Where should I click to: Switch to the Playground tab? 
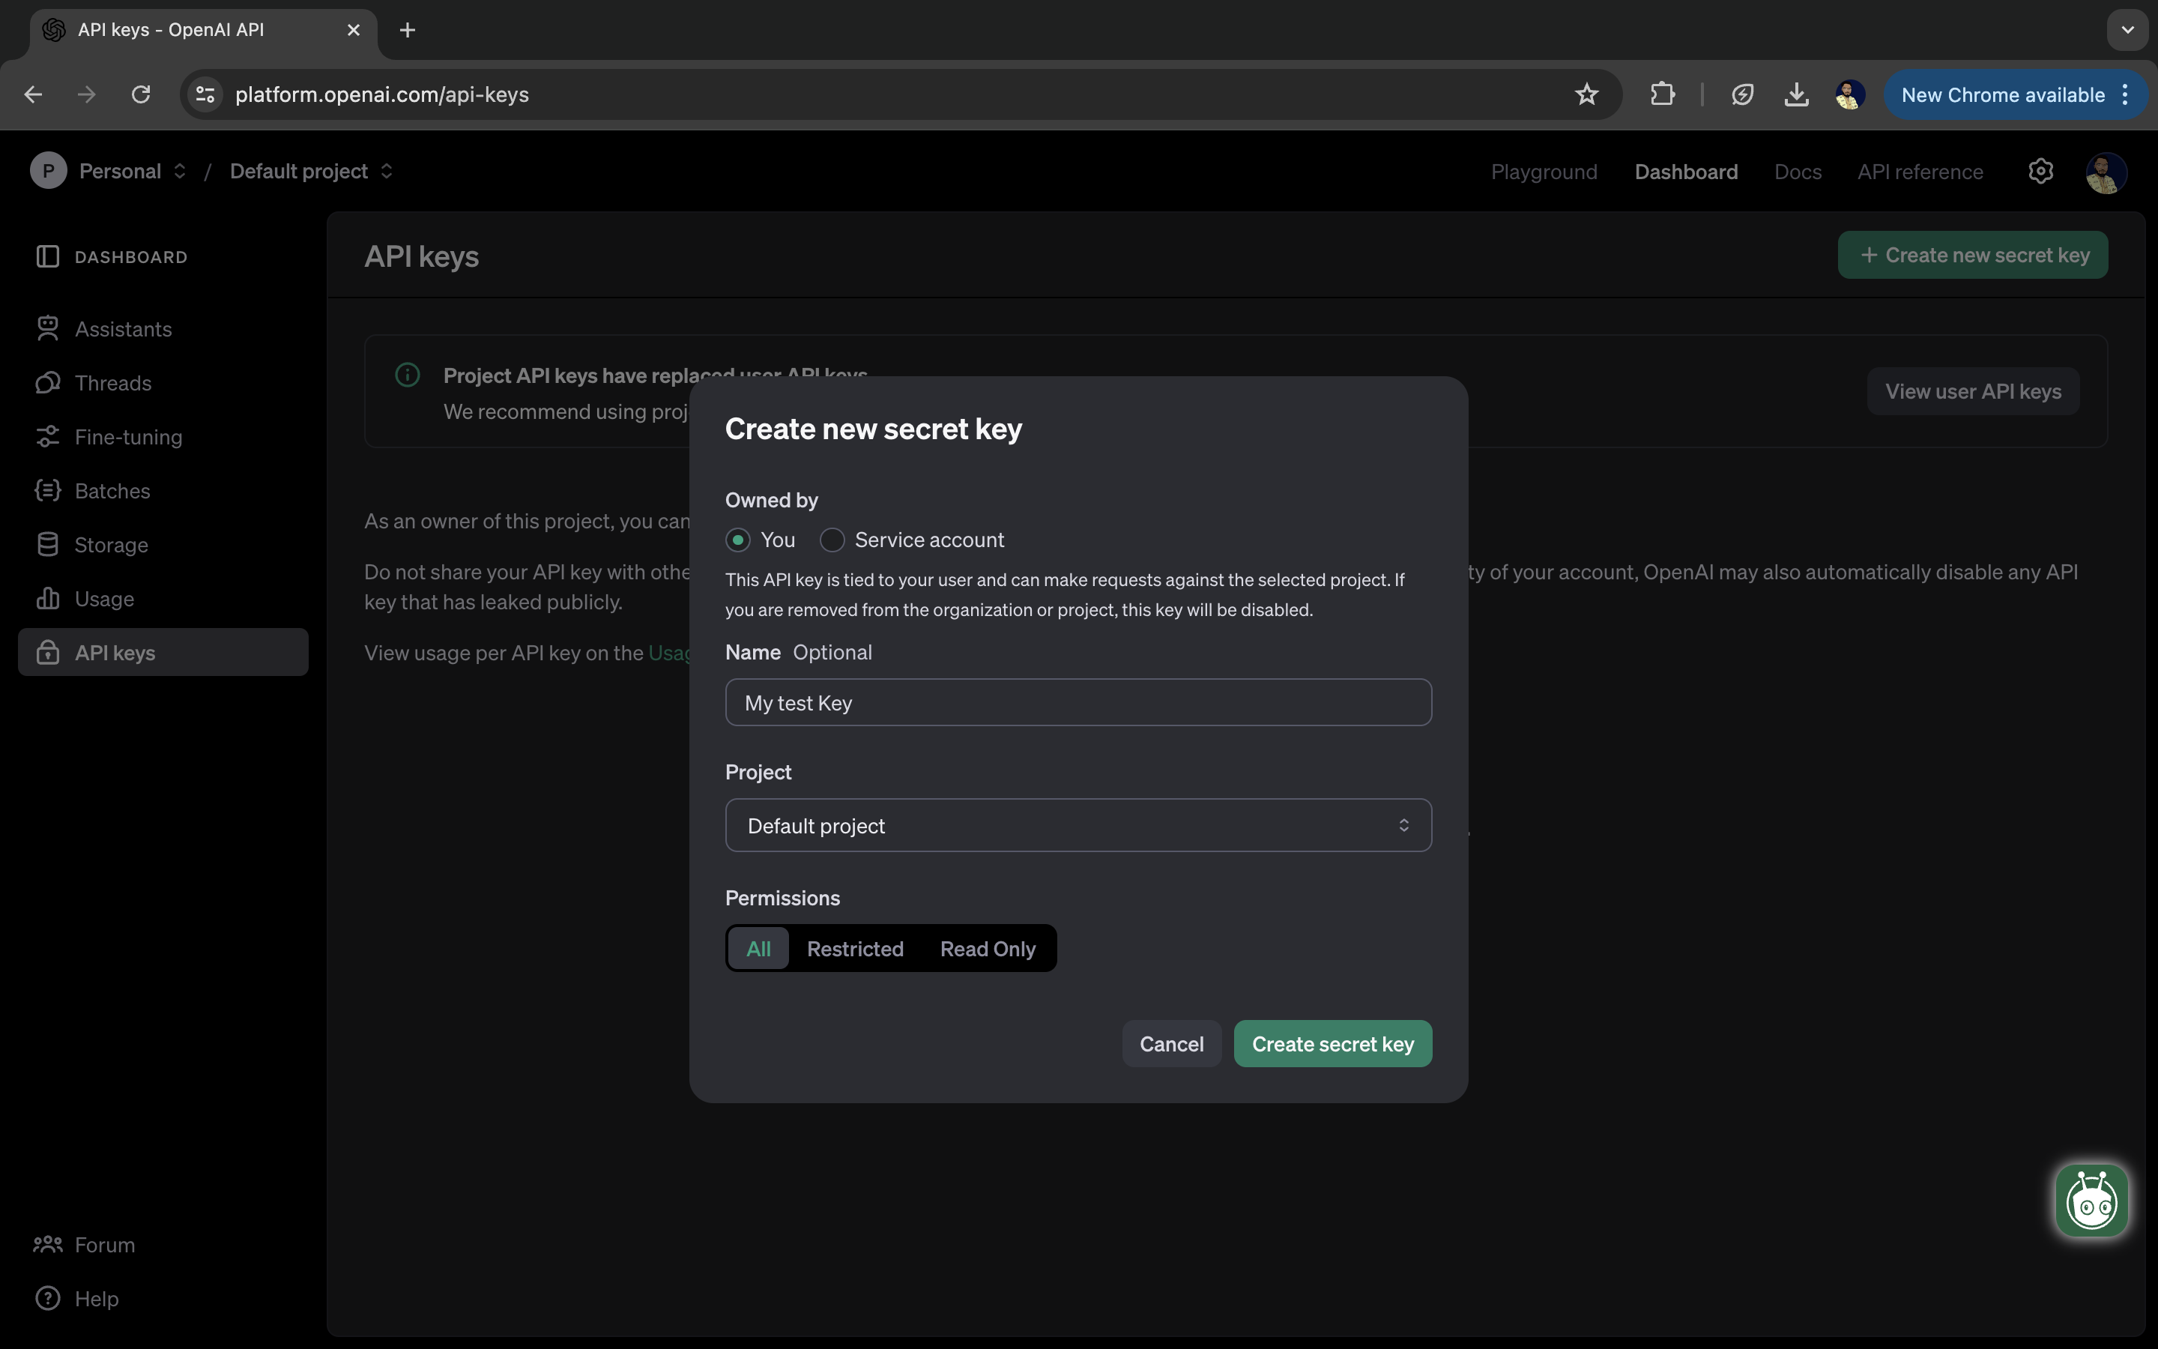[x=1544, y=172]
